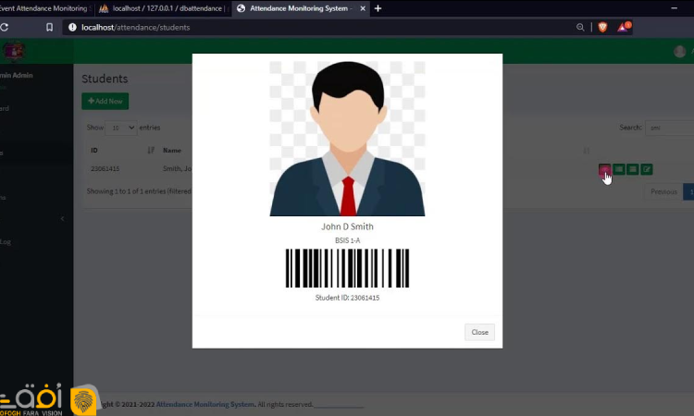
Task: Switch to the localhost dbattendance tab
Action: tap(163, 8)
